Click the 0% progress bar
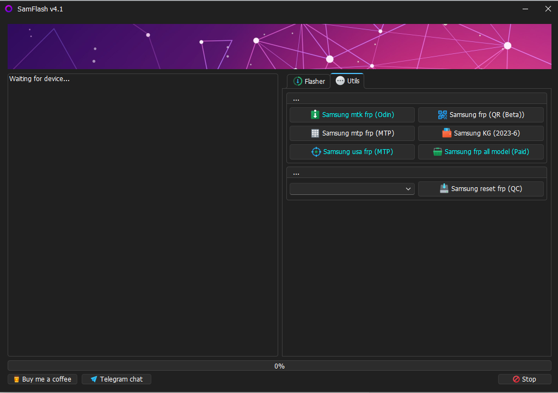 [x=279, y=365]
